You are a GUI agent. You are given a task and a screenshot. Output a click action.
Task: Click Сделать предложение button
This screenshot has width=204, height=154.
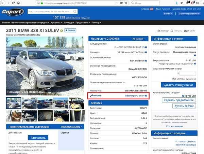pos(179,100)
